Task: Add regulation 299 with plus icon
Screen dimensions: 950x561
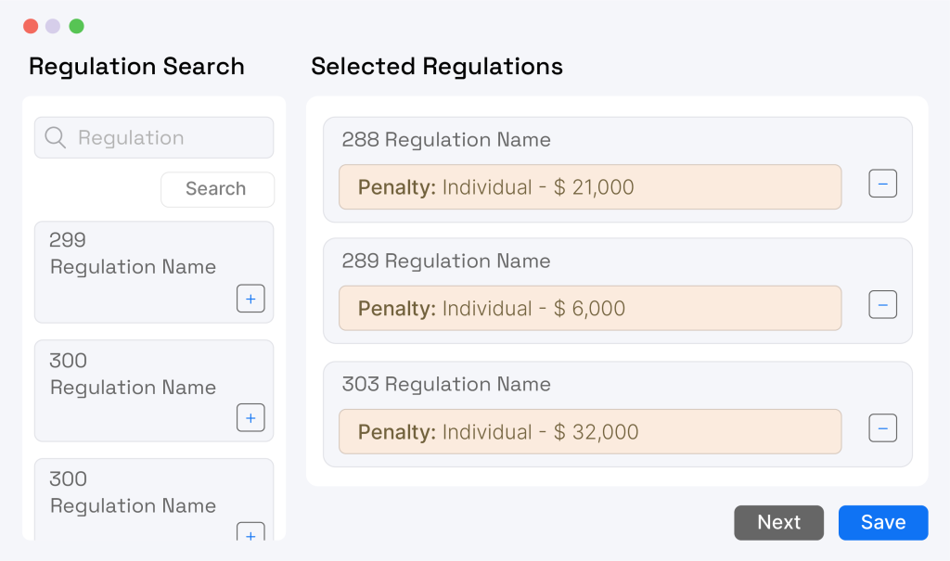Action: coord(250,299)
